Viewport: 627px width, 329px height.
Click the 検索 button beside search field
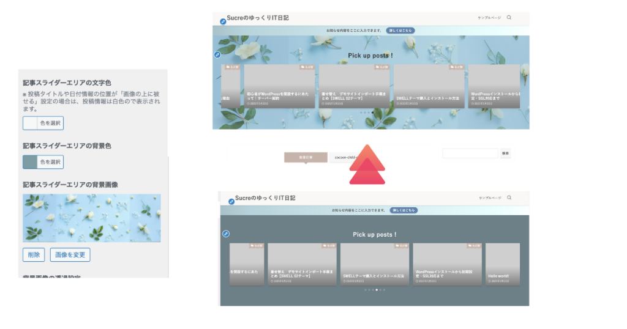tap(505, 153)
